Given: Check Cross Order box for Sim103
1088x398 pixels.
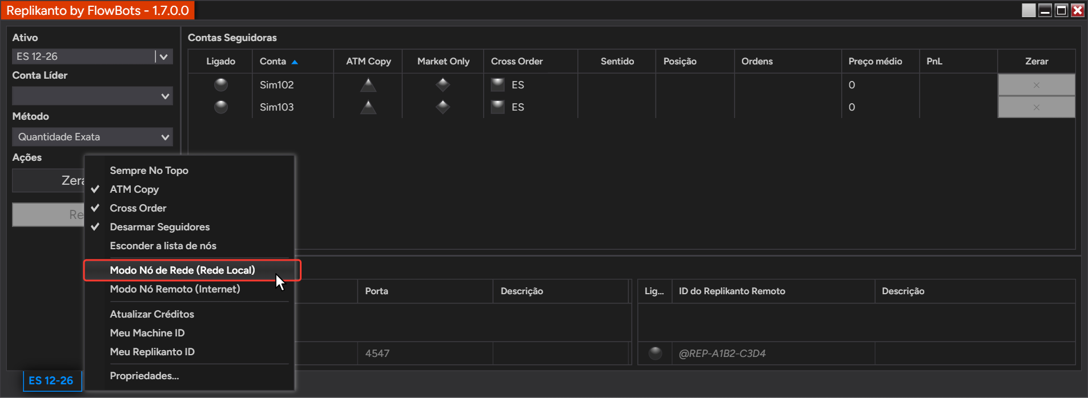Looking at the screenshot, I should tap(498, 107).
